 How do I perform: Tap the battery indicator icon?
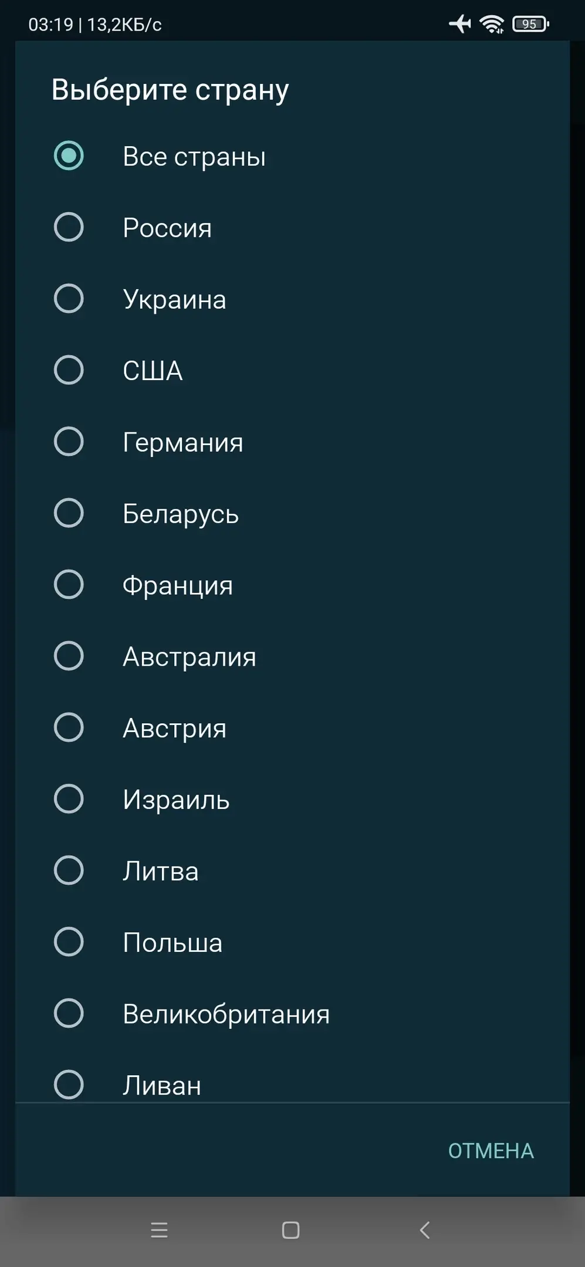530,24
